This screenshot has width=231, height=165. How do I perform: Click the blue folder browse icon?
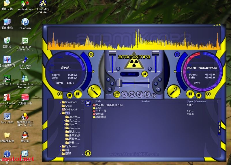tap(88, 103)
